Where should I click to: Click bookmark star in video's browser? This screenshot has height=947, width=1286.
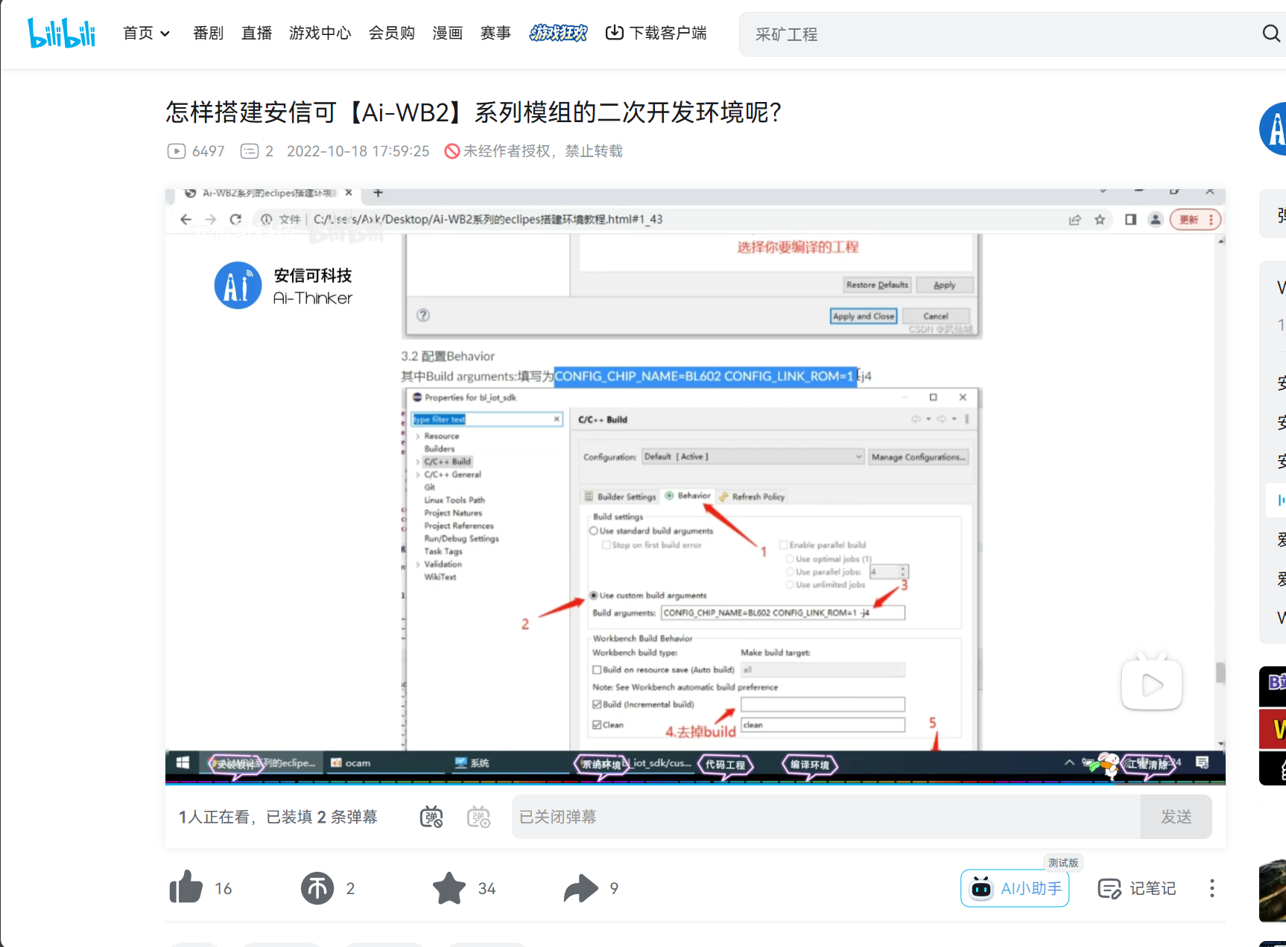[x=1100, y=220]
